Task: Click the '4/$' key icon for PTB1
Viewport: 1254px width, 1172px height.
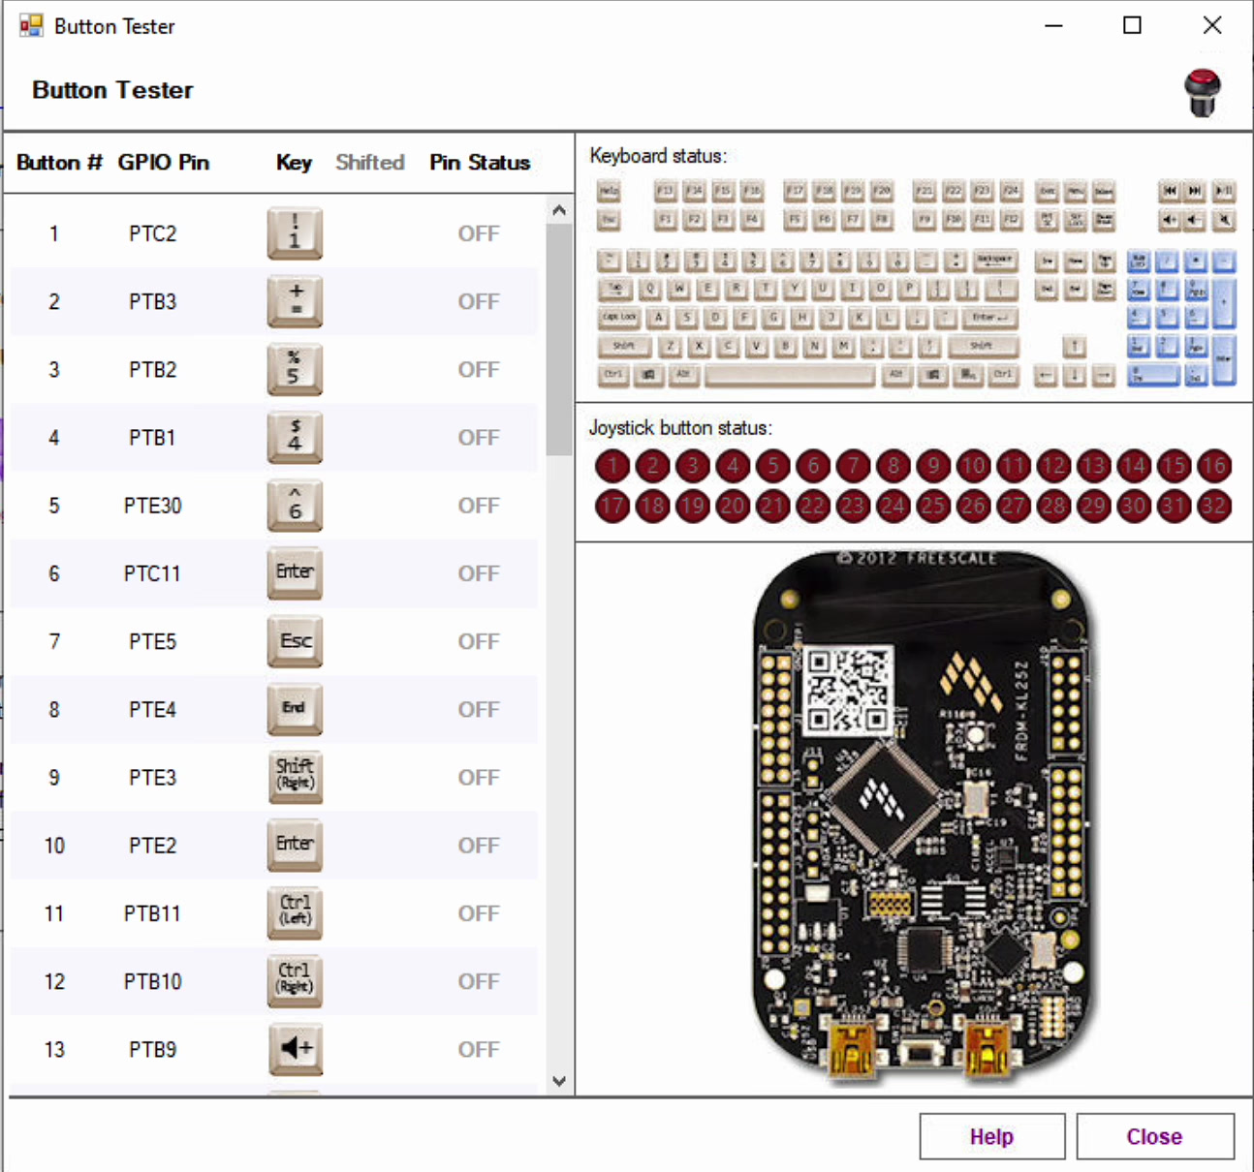Action: (x=294, y=438)
